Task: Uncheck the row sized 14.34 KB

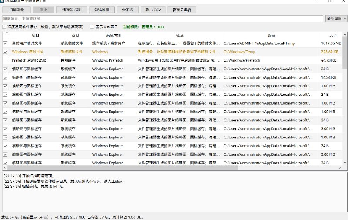Action: click(x=5, y=78)
